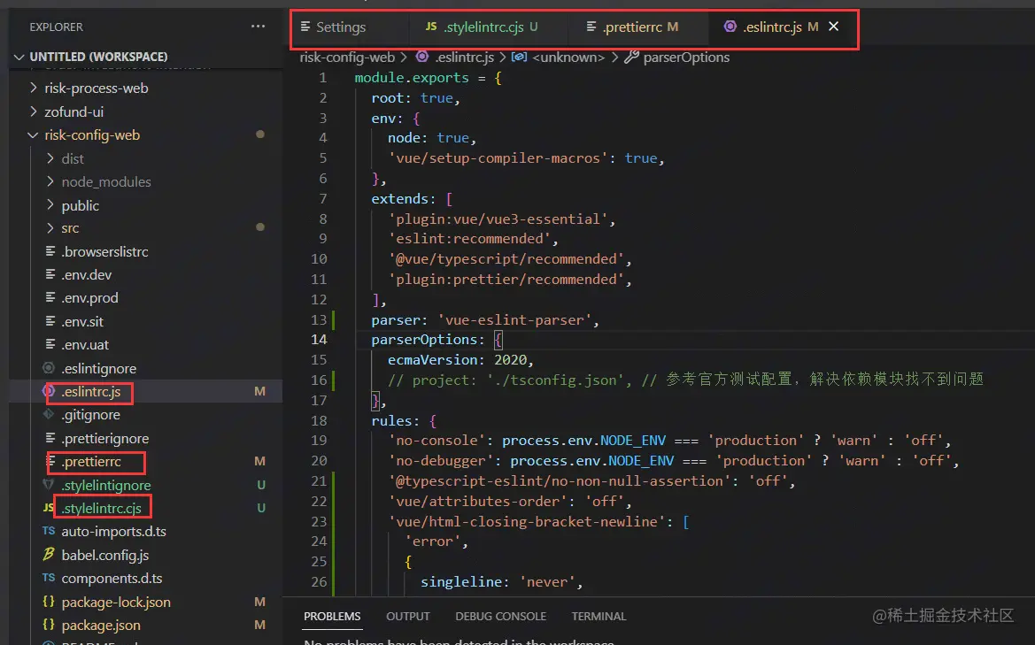Click the Babel icon next to babel.config.js
This screenshot has width=1035, height=645.
[x=49, y=556]
